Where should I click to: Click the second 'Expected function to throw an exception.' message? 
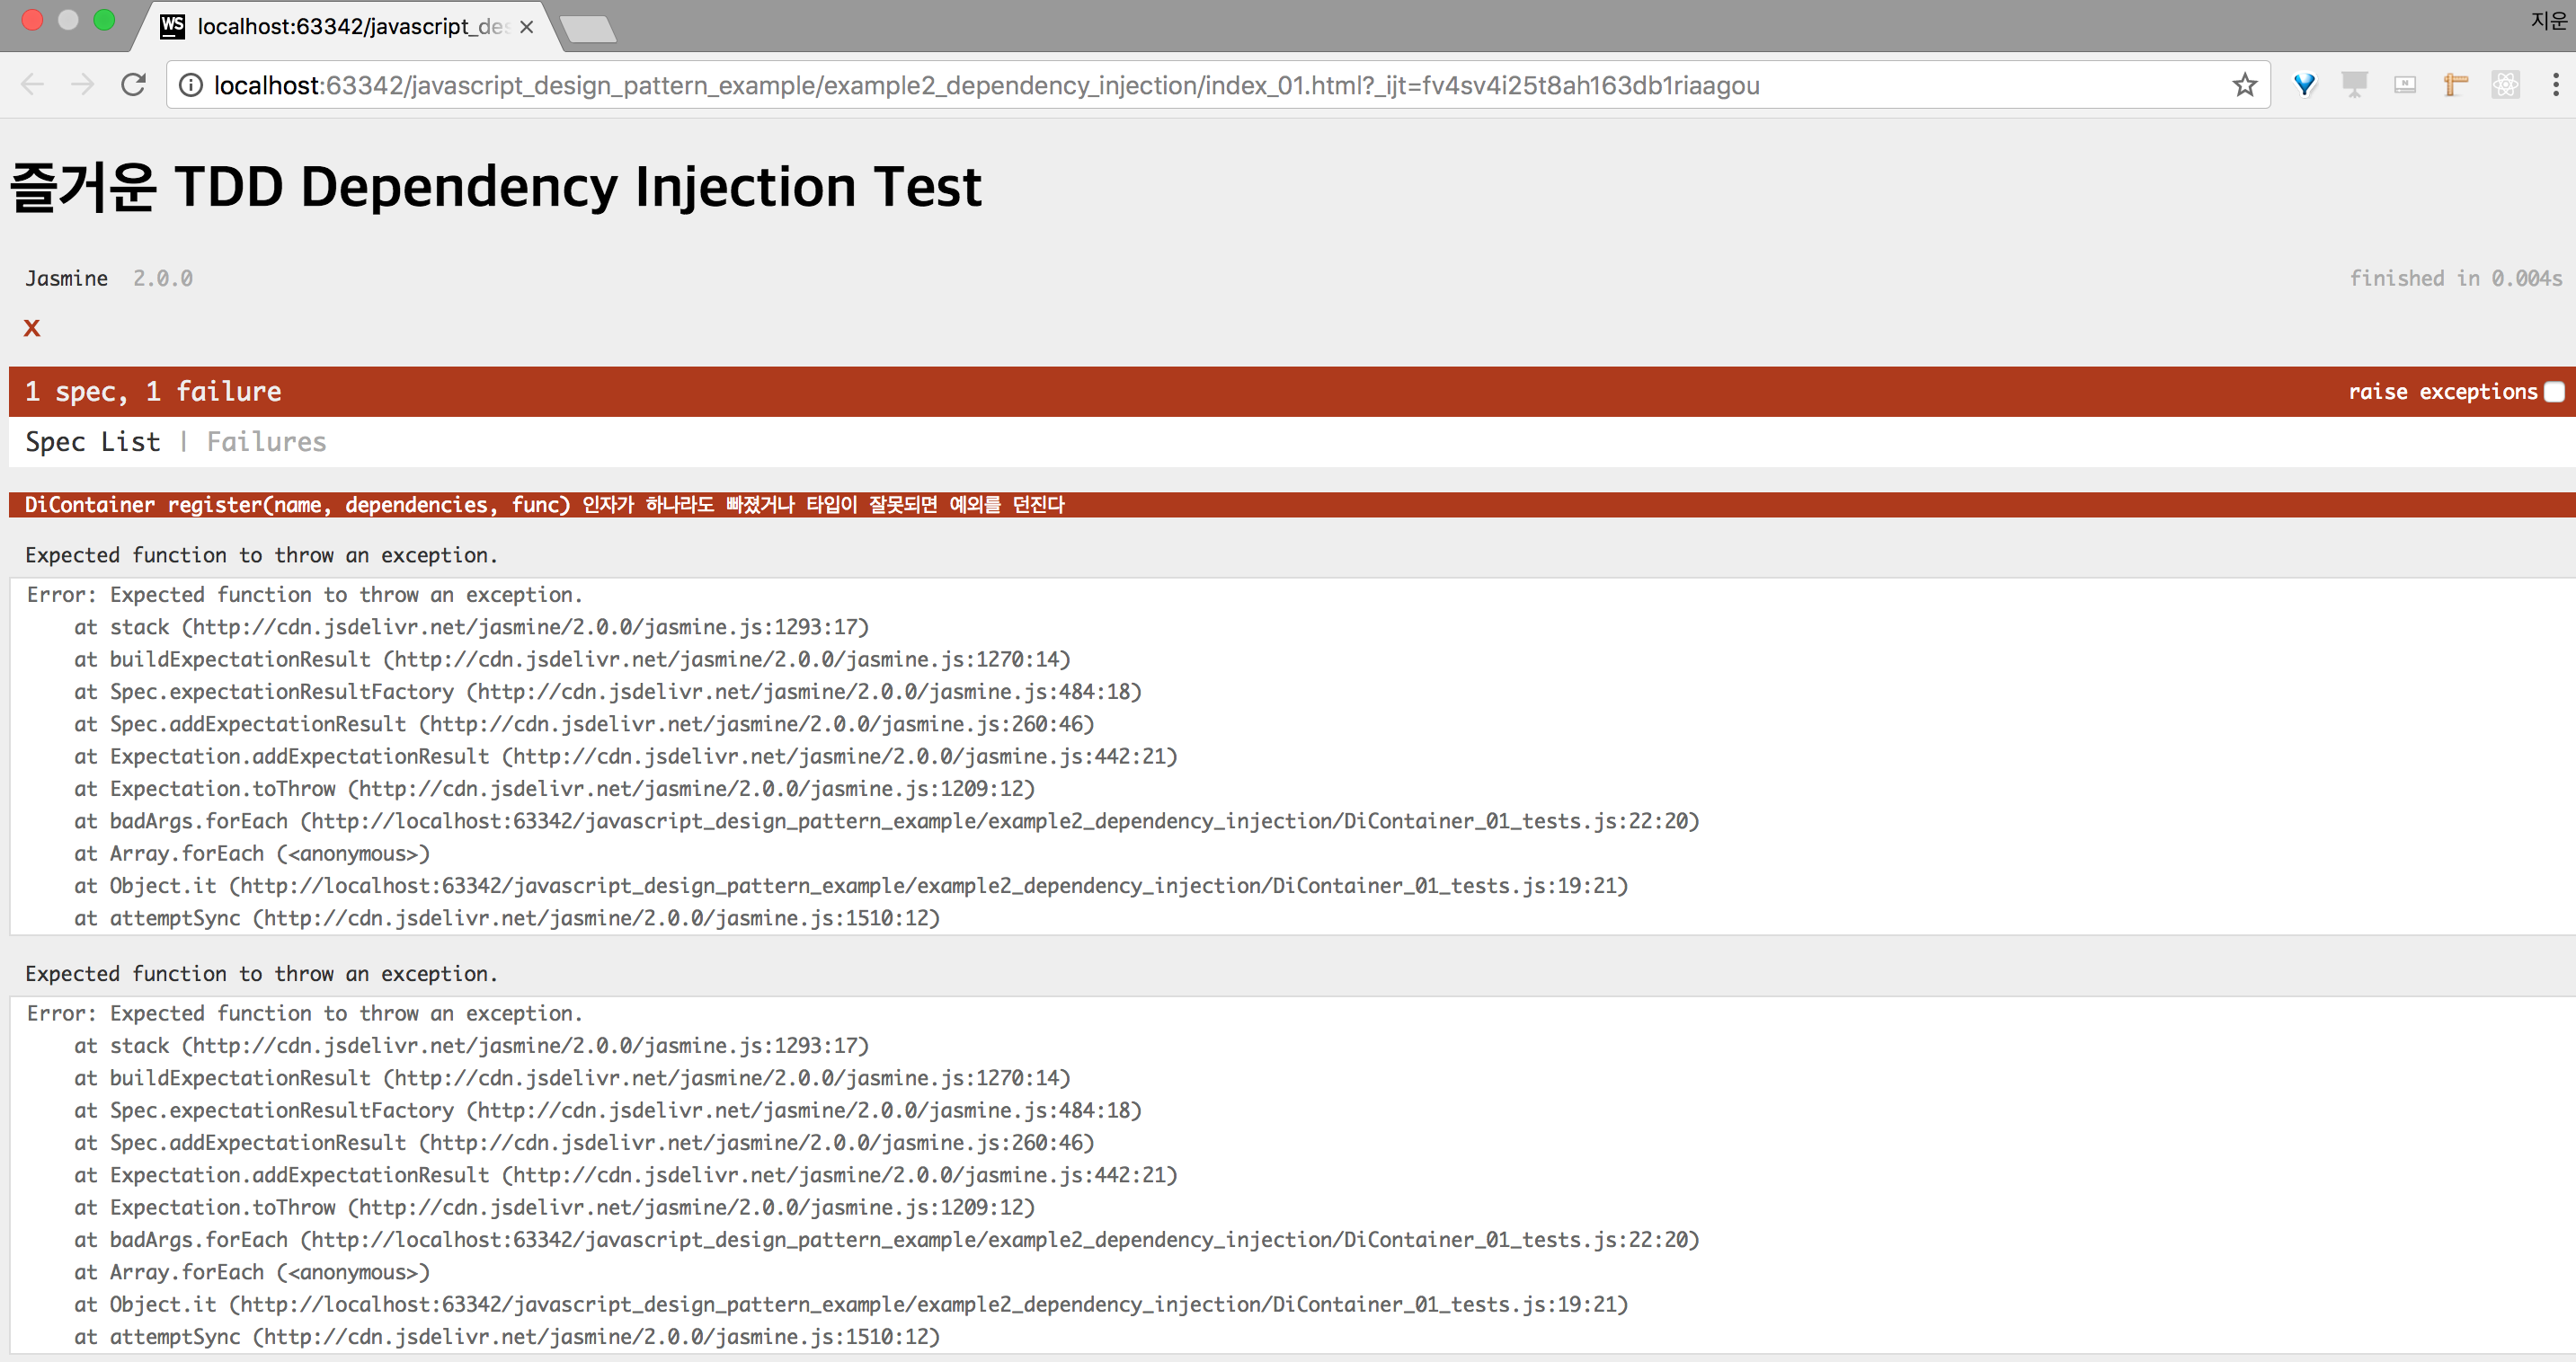tap(261, 973)
